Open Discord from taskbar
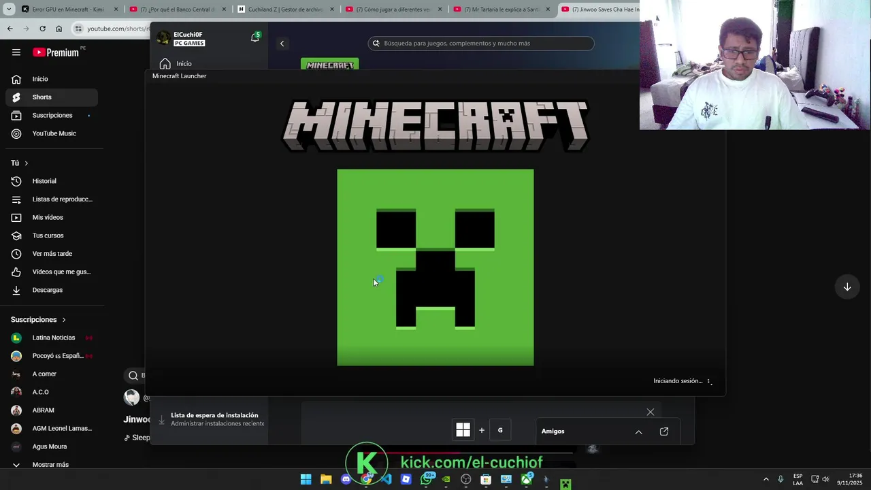This screenshot has height=490, width=871. coord(346,479)
